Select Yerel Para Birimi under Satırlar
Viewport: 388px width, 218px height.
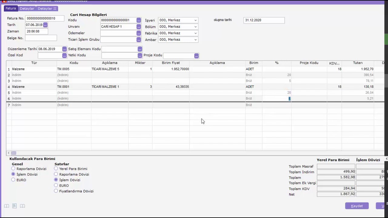coord(56,169)
